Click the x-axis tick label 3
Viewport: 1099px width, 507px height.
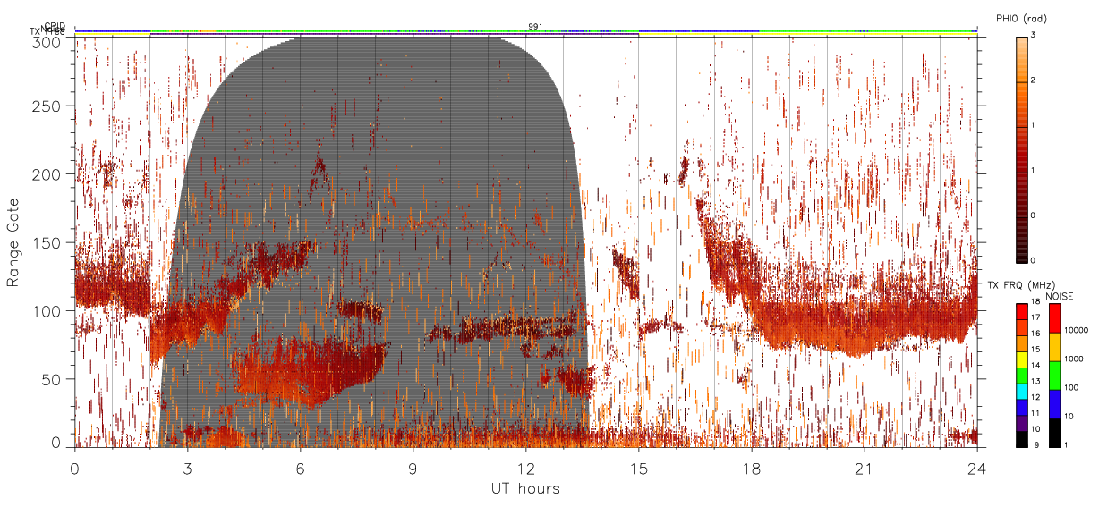coord(187,469)
